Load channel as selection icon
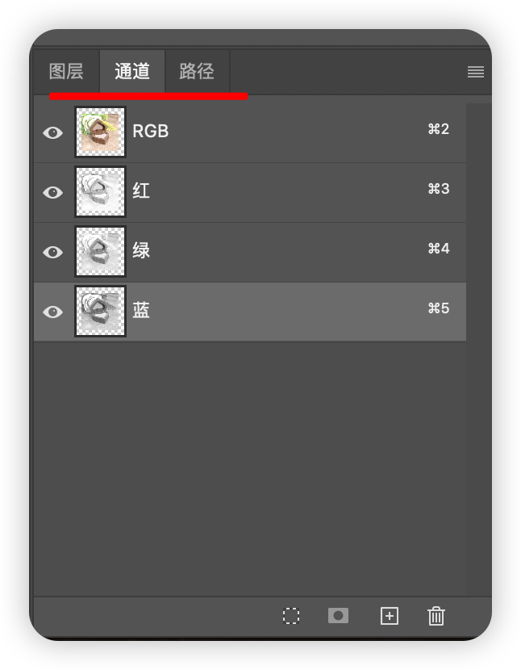The width and height of the screenshot is (521, 670). (291, 616)
